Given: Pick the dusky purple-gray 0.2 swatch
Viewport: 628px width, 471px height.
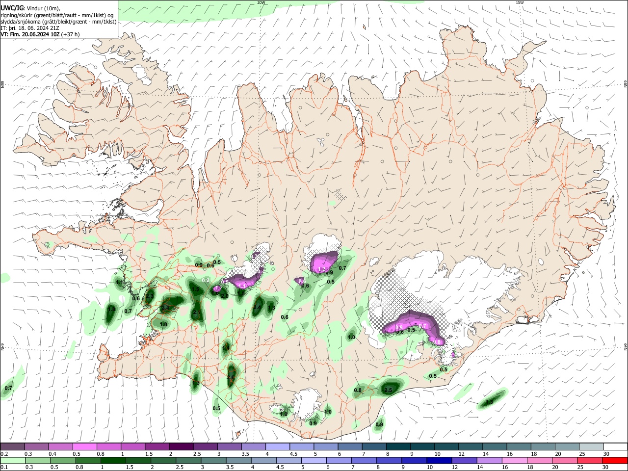Looking at the screenshot, I should click(12, 446).
